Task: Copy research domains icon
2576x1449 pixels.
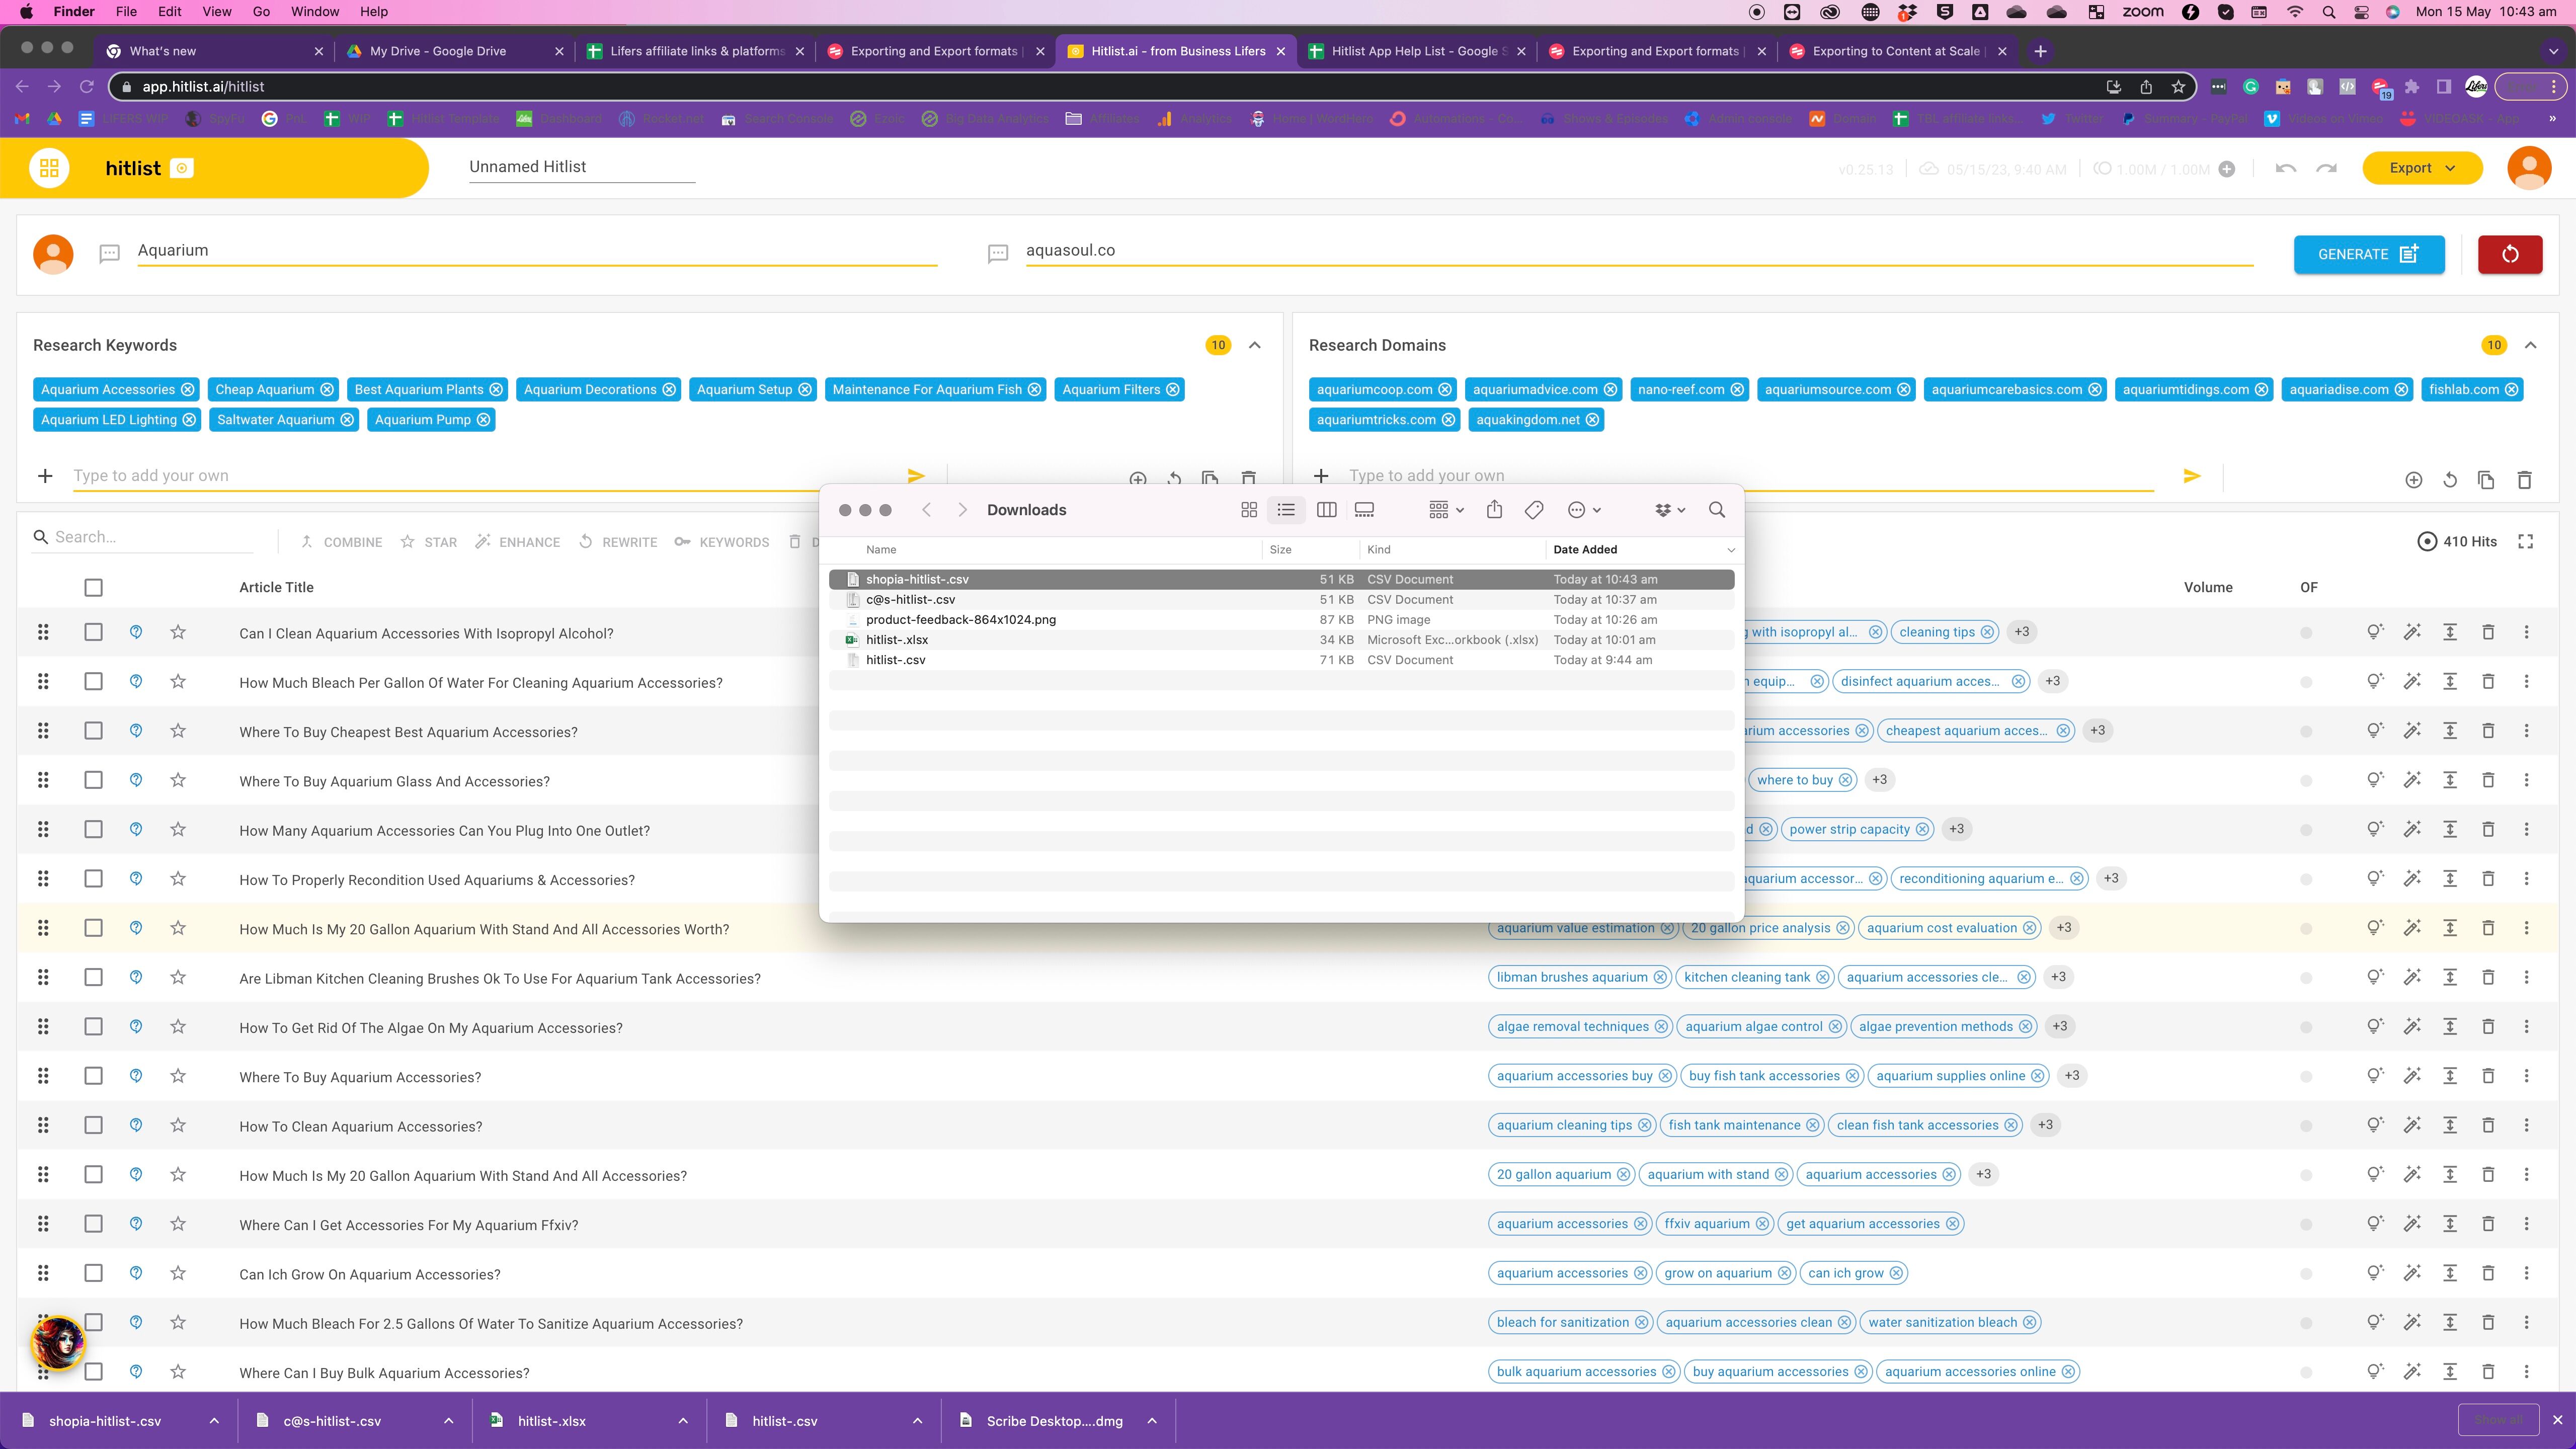Action: click(2486, 480)
